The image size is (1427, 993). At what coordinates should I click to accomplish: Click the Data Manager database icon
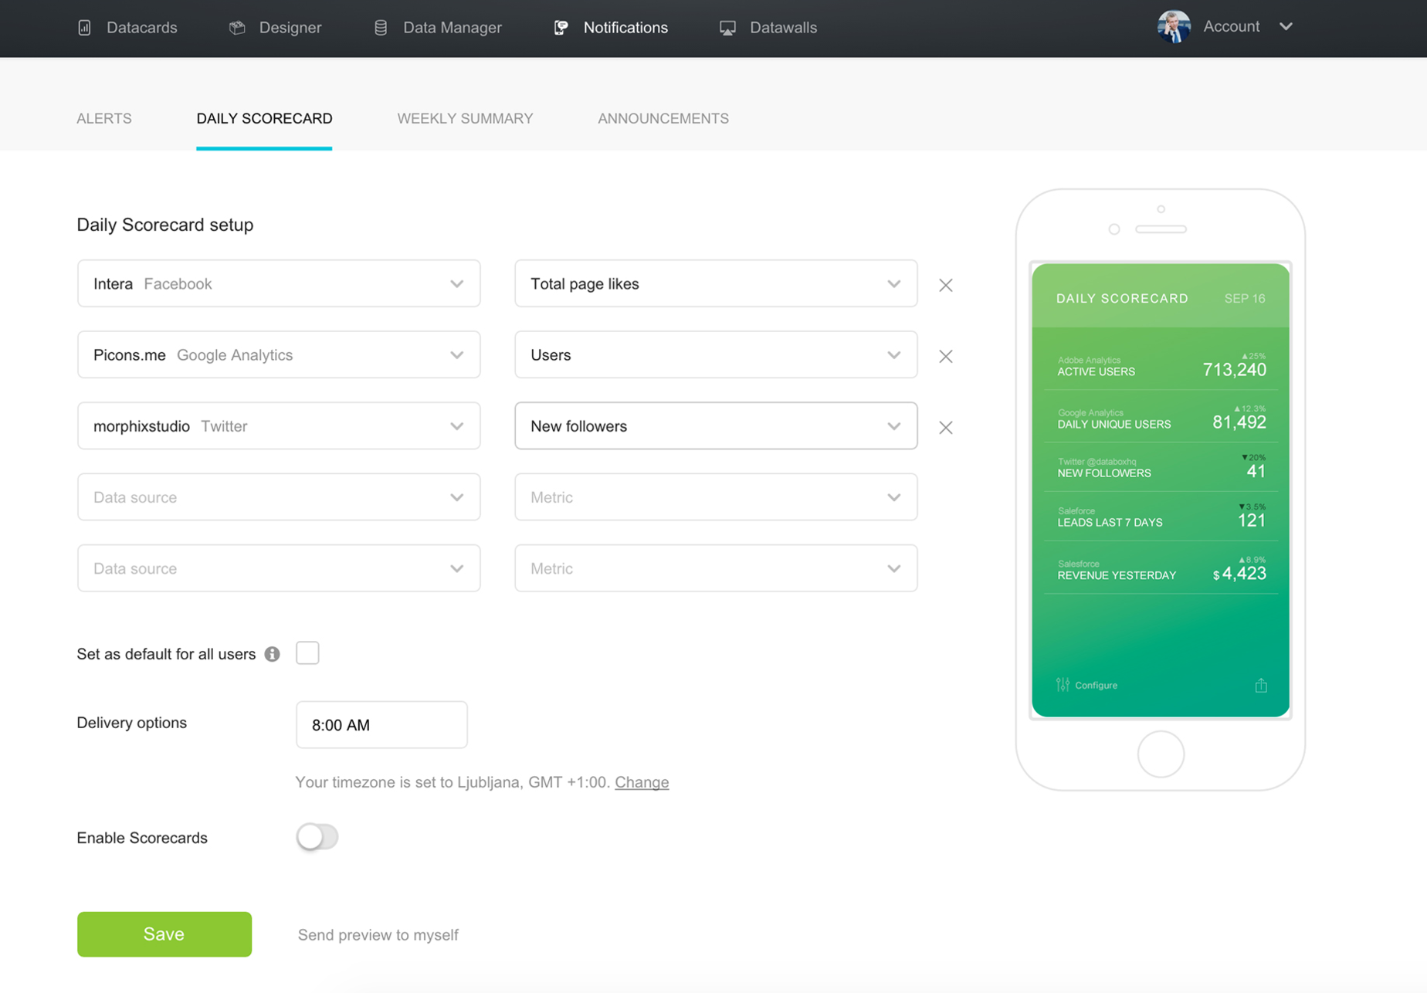click(379, 27)
